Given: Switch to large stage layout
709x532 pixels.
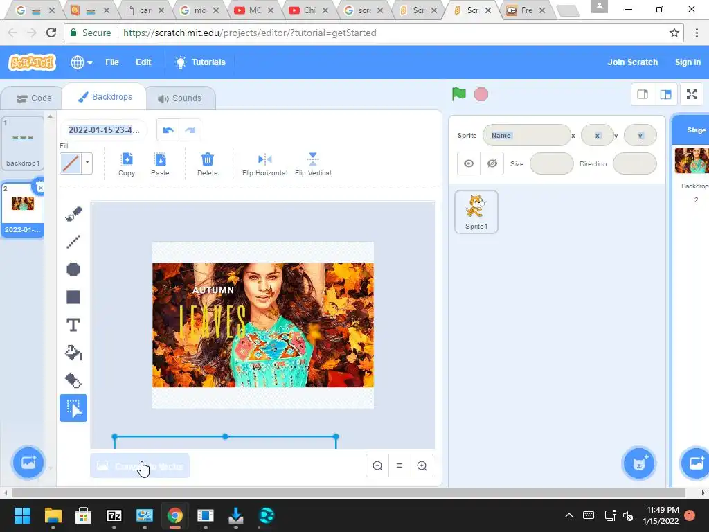Looking at the screenshot, I should coord(665,94).
